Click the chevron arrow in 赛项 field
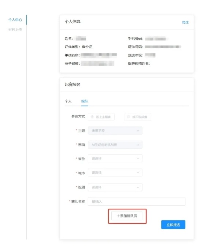 tap(138, 145)
